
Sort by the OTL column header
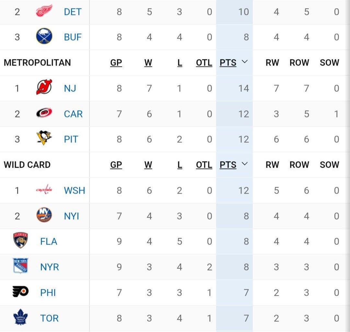[x=204, y=63]
